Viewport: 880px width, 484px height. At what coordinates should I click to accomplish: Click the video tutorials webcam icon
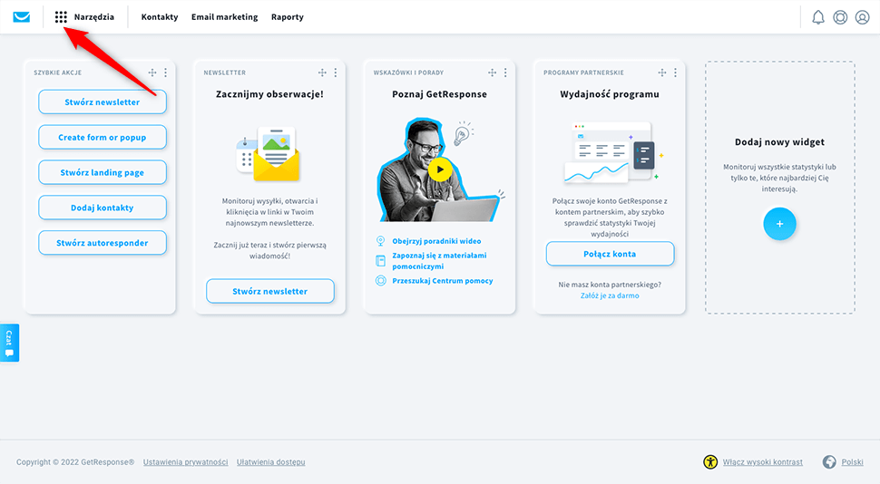pos(380,241)
